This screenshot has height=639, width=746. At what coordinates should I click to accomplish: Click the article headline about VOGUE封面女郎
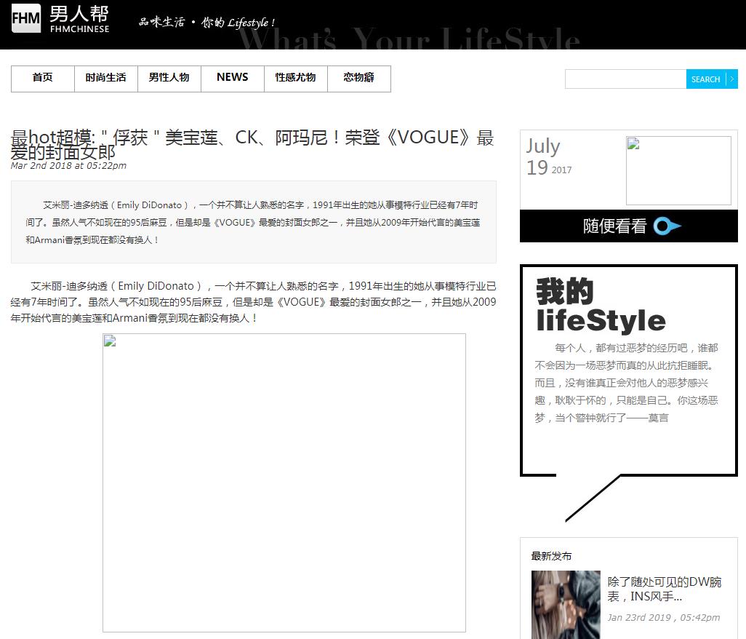(x=252, y=145)
